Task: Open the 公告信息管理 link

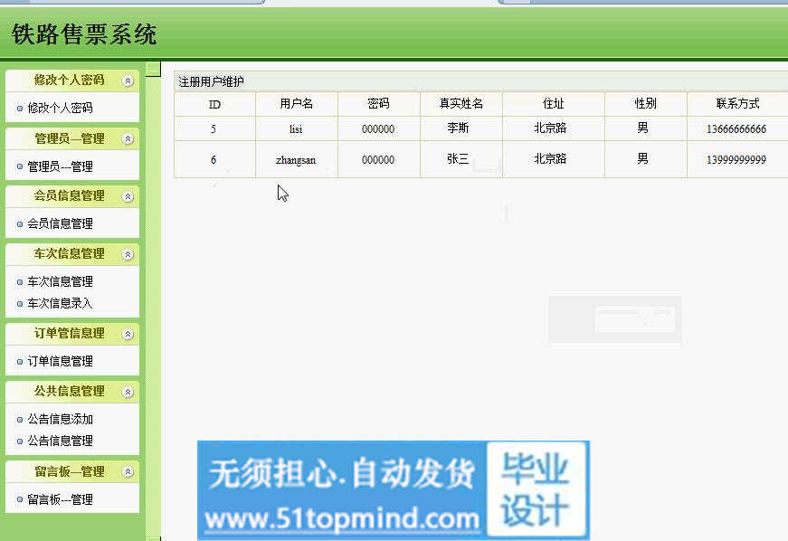Action: click(60, 441)
